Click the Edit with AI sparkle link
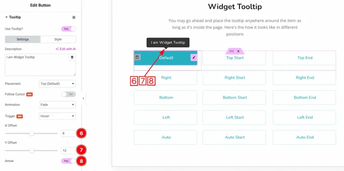 (66, 49)
